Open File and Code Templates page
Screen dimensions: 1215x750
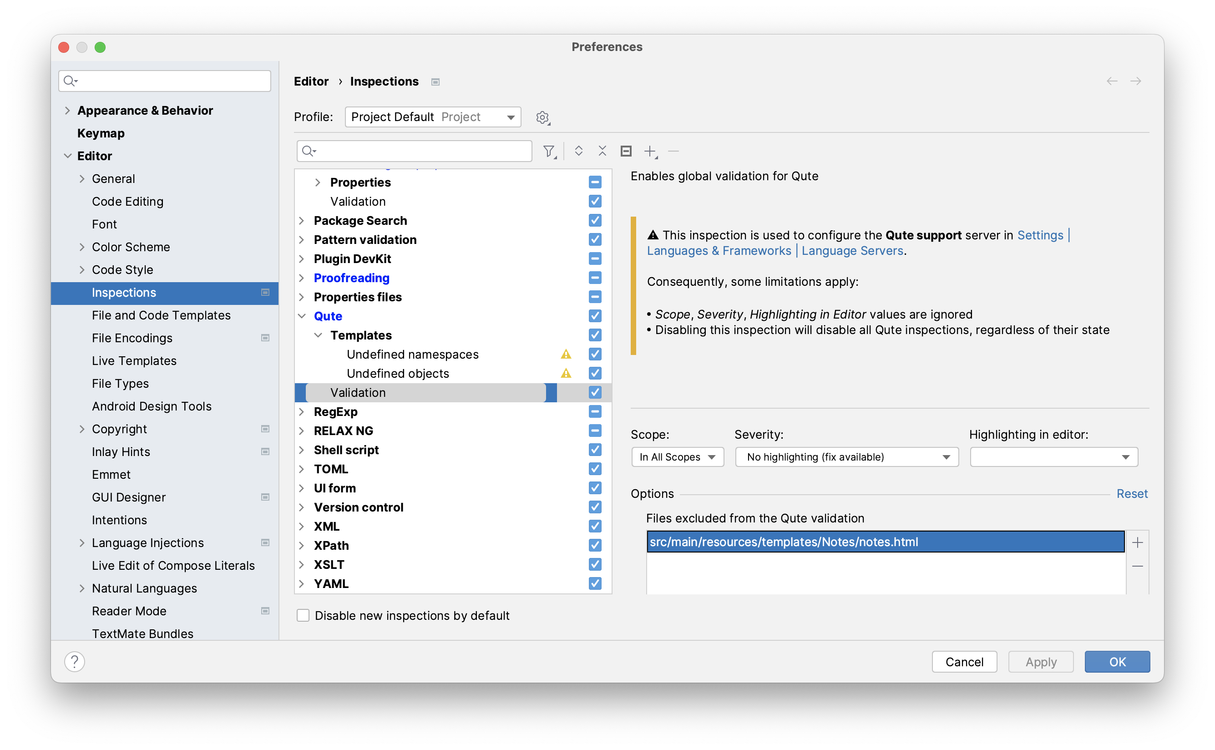(x=161, y=315)
